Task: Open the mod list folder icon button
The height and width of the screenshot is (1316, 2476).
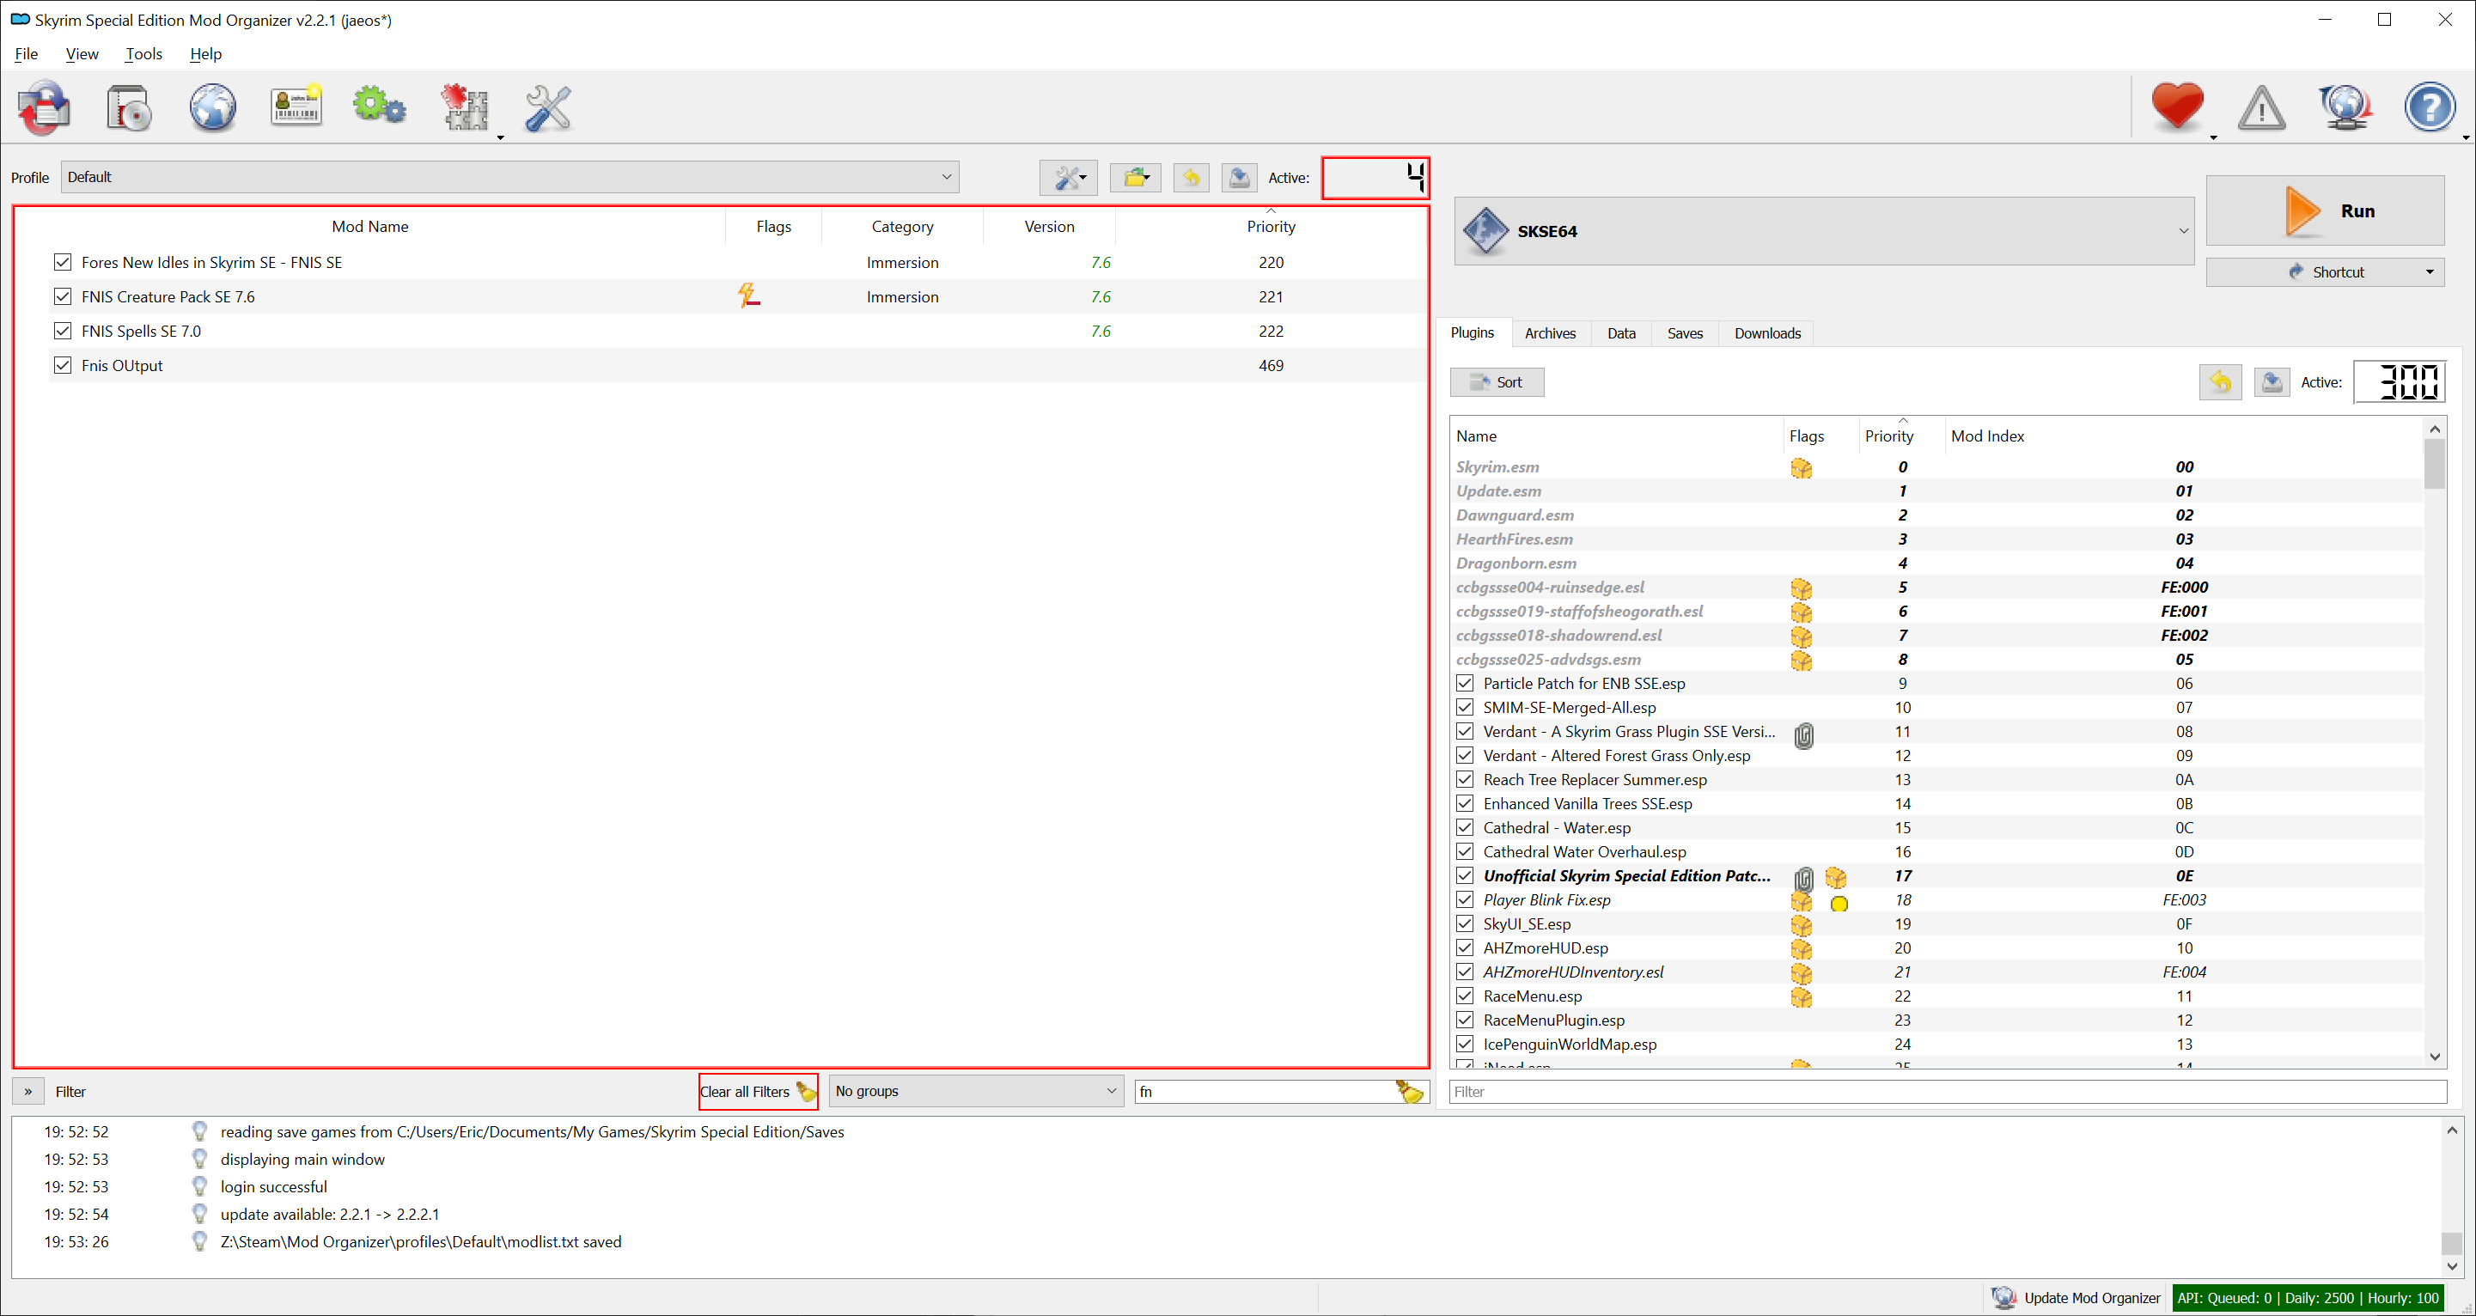Action: pos(1136,178)
